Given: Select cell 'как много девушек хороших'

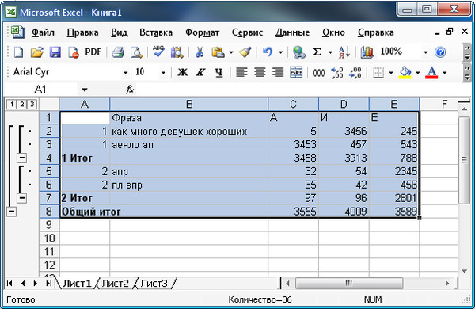Looking at the screenshot, I should pos(188,131).
